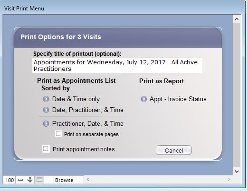This screenshot has width=247, height=191.
Task: Open the Browse mode menu
Action: click(64, 180)
